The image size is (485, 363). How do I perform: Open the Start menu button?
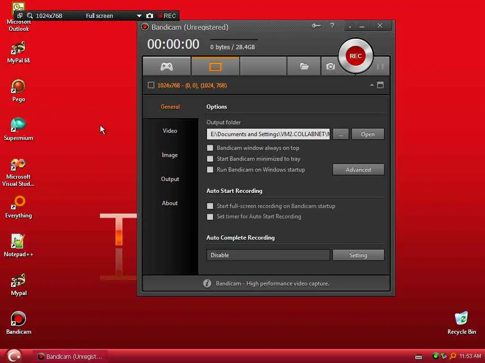pyautogui.click(x=14, y=356)
